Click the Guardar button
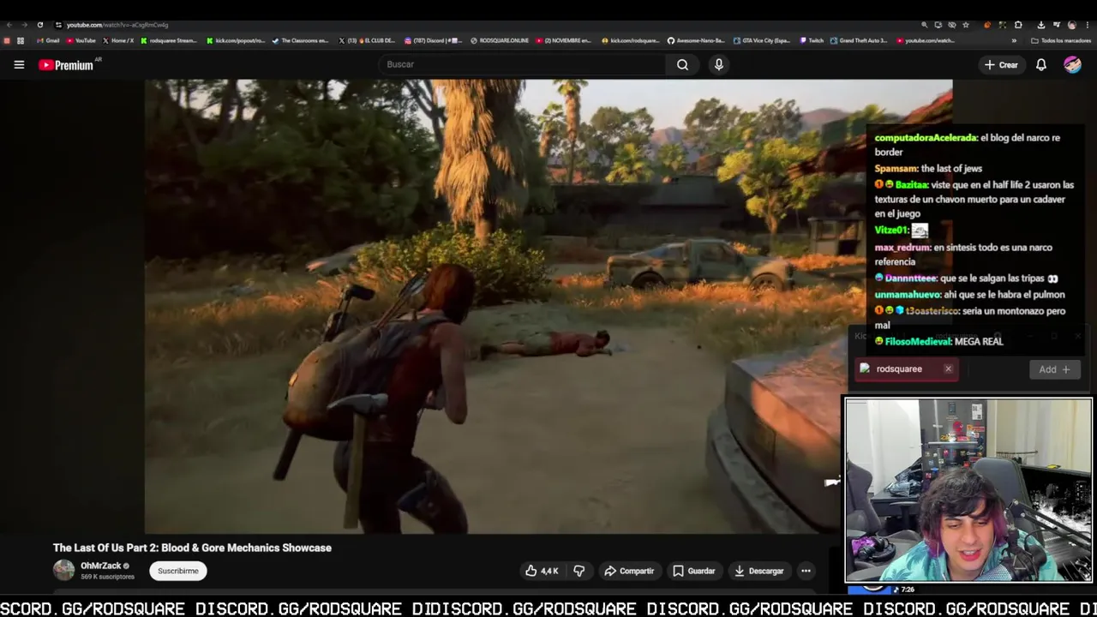 click(693, 571)
